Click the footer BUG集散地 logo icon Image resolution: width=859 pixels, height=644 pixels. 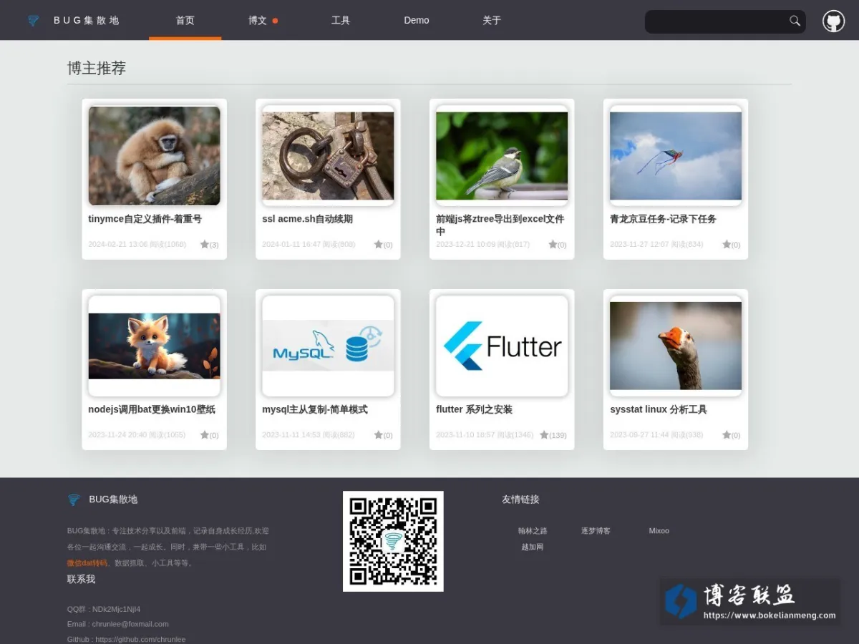pyautogui.click(x=73, y=499)
